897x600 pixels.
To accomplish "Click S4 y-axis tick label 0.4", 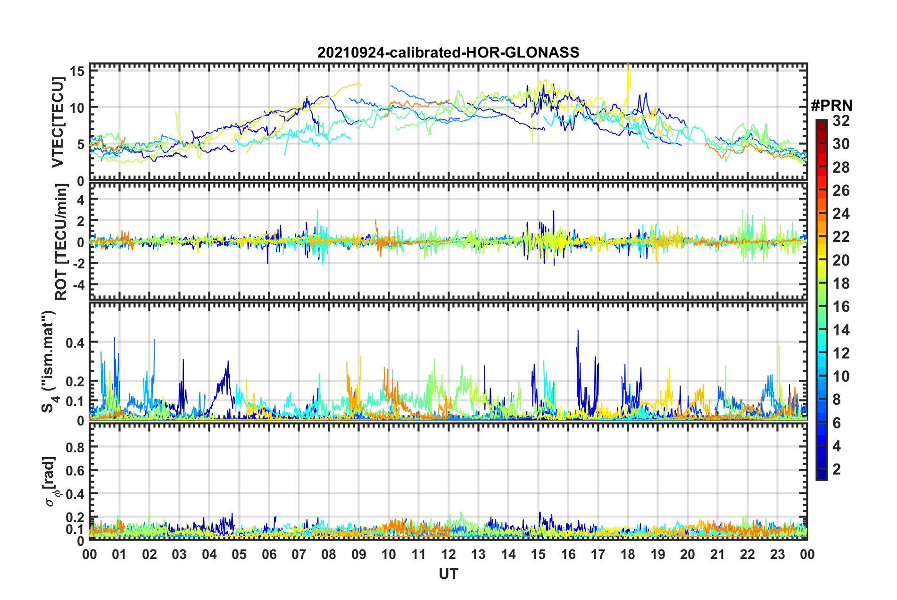I will click(75, 342).
